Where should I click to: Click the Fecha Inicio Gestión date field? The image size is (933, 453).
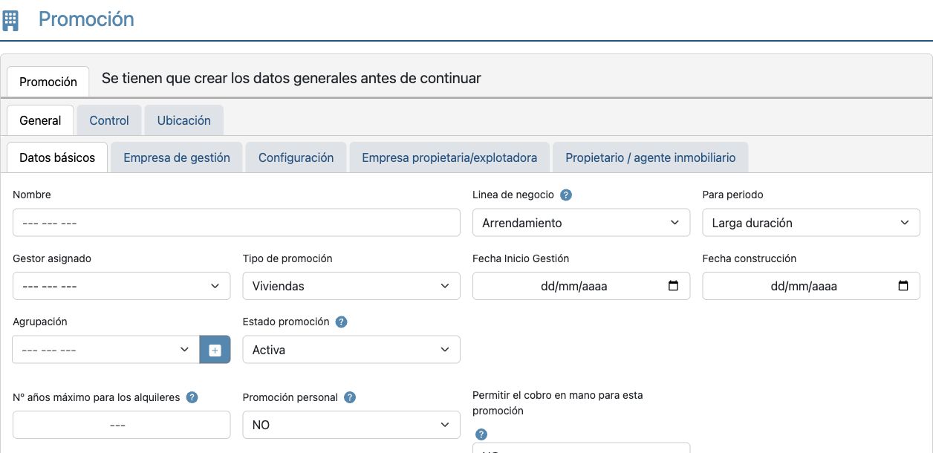pyautogui.click(x=581, y=286)
